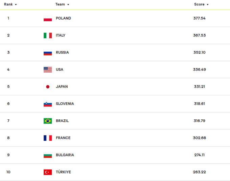Sort by Score column arrow
230x181 pixels.
coord(208,5)
